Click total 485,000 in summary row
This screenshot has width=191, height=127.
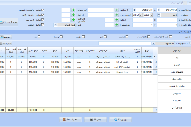click(33, 110)
